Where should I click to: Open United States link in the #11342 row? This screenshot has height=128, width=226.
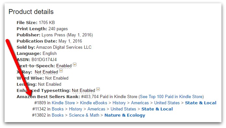123,109
